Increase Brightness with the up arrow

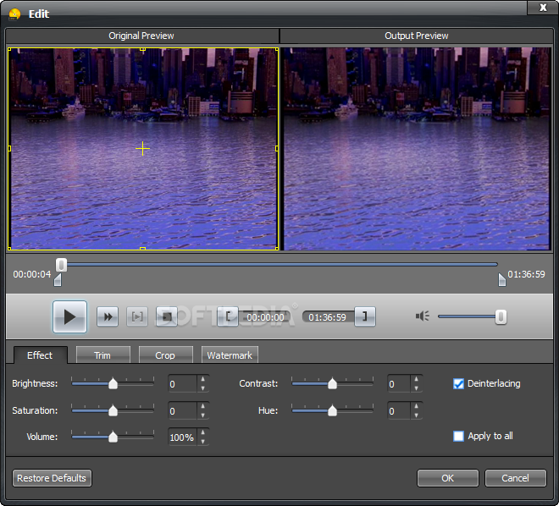pyautogui.click(x=202, y=379)
